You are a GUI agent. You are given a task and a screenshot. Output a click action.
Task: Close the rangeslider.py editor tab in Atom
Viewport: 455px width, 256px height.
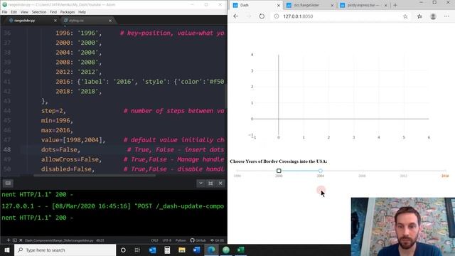[55, 21]
